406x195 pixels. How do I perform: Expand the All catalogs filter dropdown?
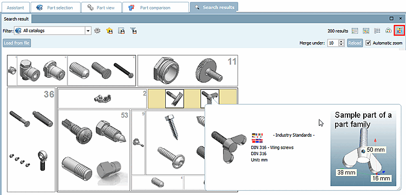point(88,31)
